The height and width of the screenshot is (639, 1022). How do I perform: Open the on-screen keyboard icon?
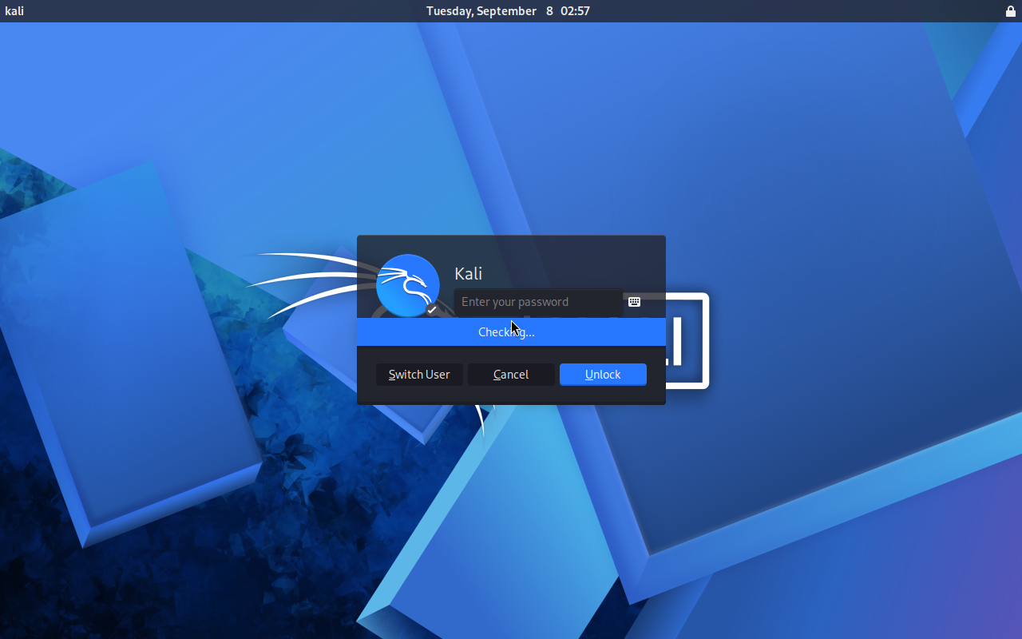634,302
